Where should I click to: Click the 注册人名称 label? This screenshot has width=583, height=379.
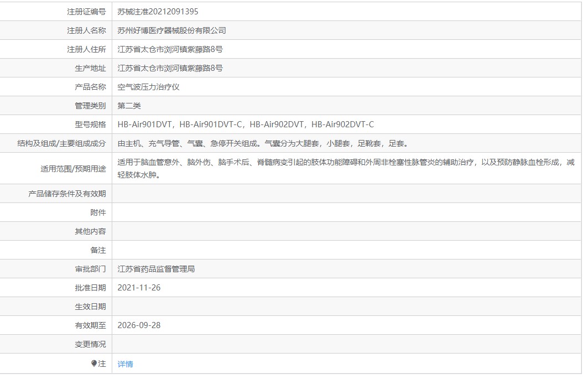pos(86,30)
